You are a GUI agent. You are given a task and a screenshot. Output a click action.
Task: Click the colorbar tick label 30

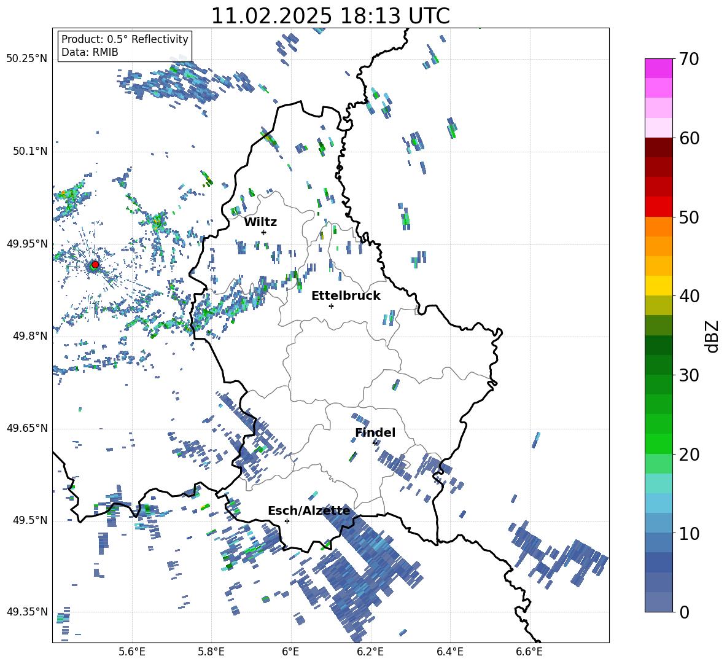[689, 375]
